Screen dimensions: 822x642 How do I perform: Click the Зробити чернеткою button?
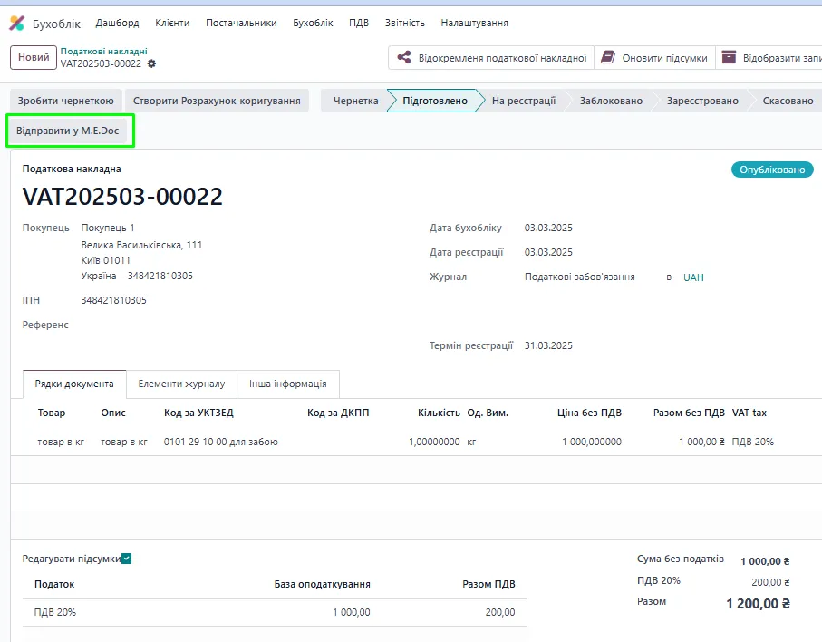tap(65, 101)
